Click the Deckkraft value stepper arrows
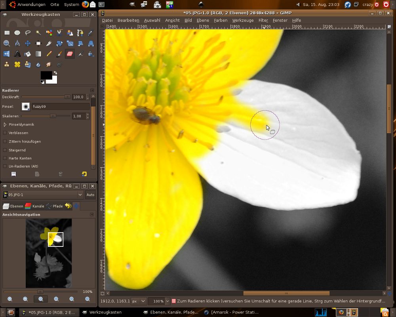The height and width of the screenshot is (317, 396). pyautogui.click(x=88, y=97)
